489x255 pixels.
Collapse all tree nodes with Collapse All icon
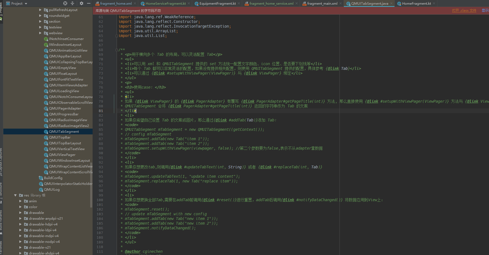pyautogui.click(x=72, y=3)
